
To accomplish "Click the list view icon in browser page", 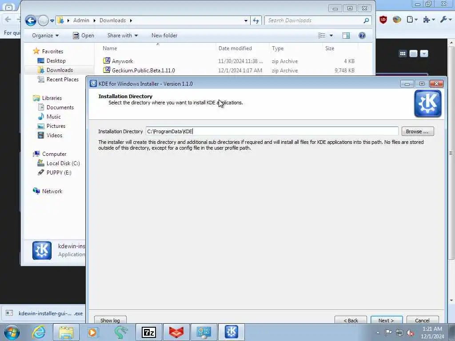I will point(414,53).
